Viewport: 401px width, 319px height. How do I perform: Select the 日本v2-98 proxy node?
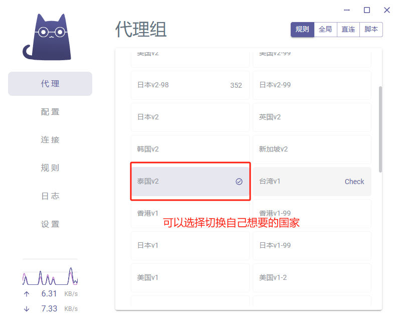tap(190, 85)
